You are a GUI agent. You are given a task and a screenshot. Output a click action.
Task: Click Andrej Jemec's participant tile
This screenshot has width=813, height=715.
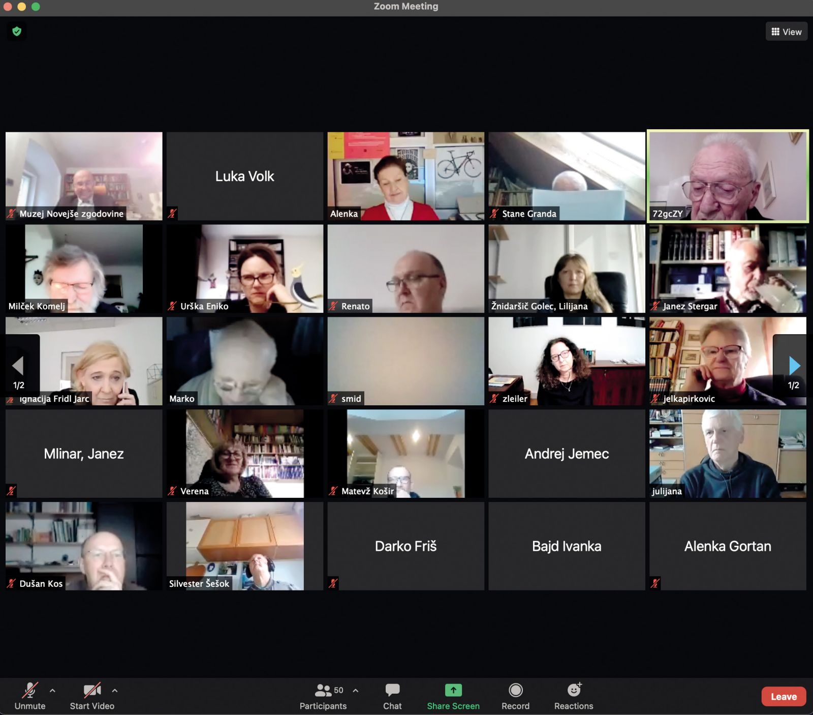point(567,454)
